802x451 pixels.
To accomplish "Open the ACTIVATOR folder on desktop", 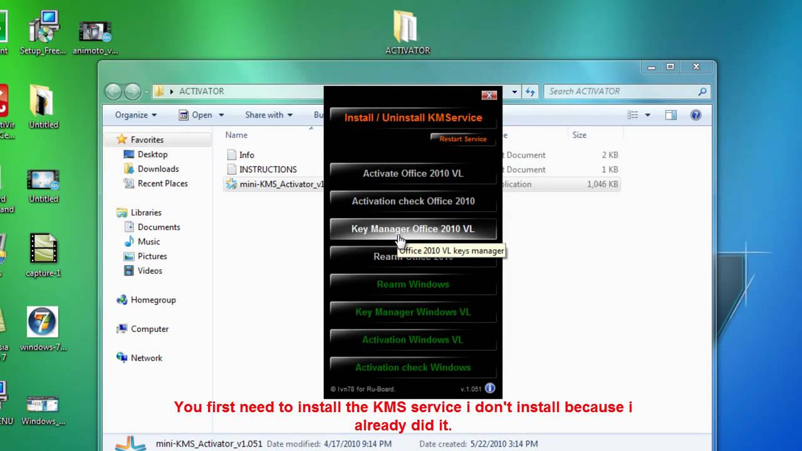I will [x=407, y=28].
